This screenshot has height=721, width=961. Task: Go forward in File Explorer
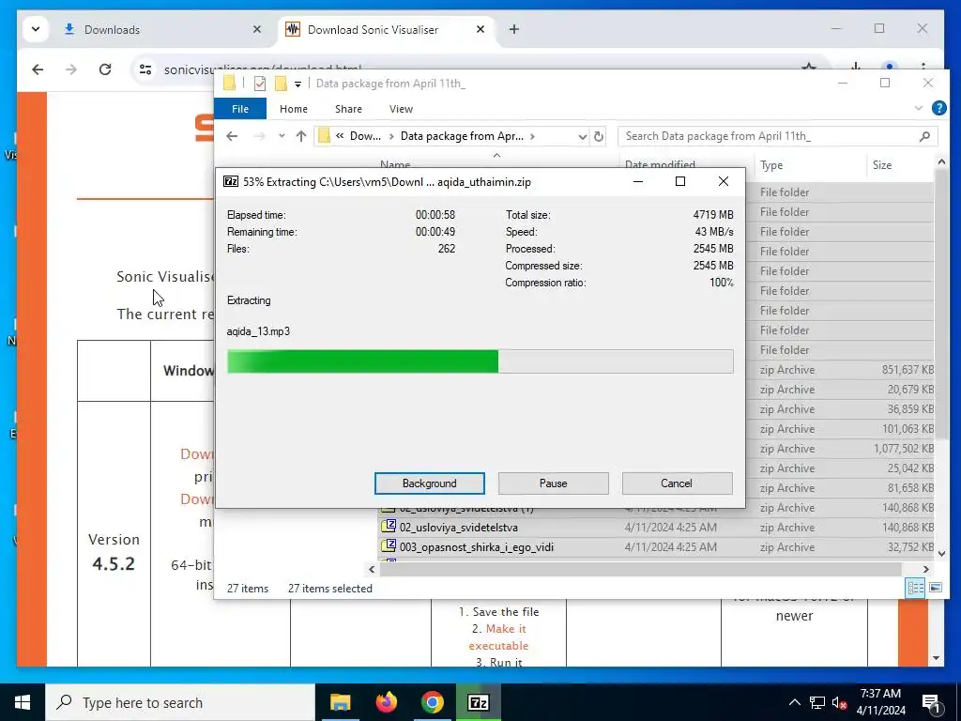click(x=260, y=136)
